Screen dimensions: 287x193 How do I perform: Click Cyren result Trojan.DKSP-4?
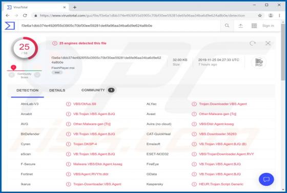(x=85, y=144)
